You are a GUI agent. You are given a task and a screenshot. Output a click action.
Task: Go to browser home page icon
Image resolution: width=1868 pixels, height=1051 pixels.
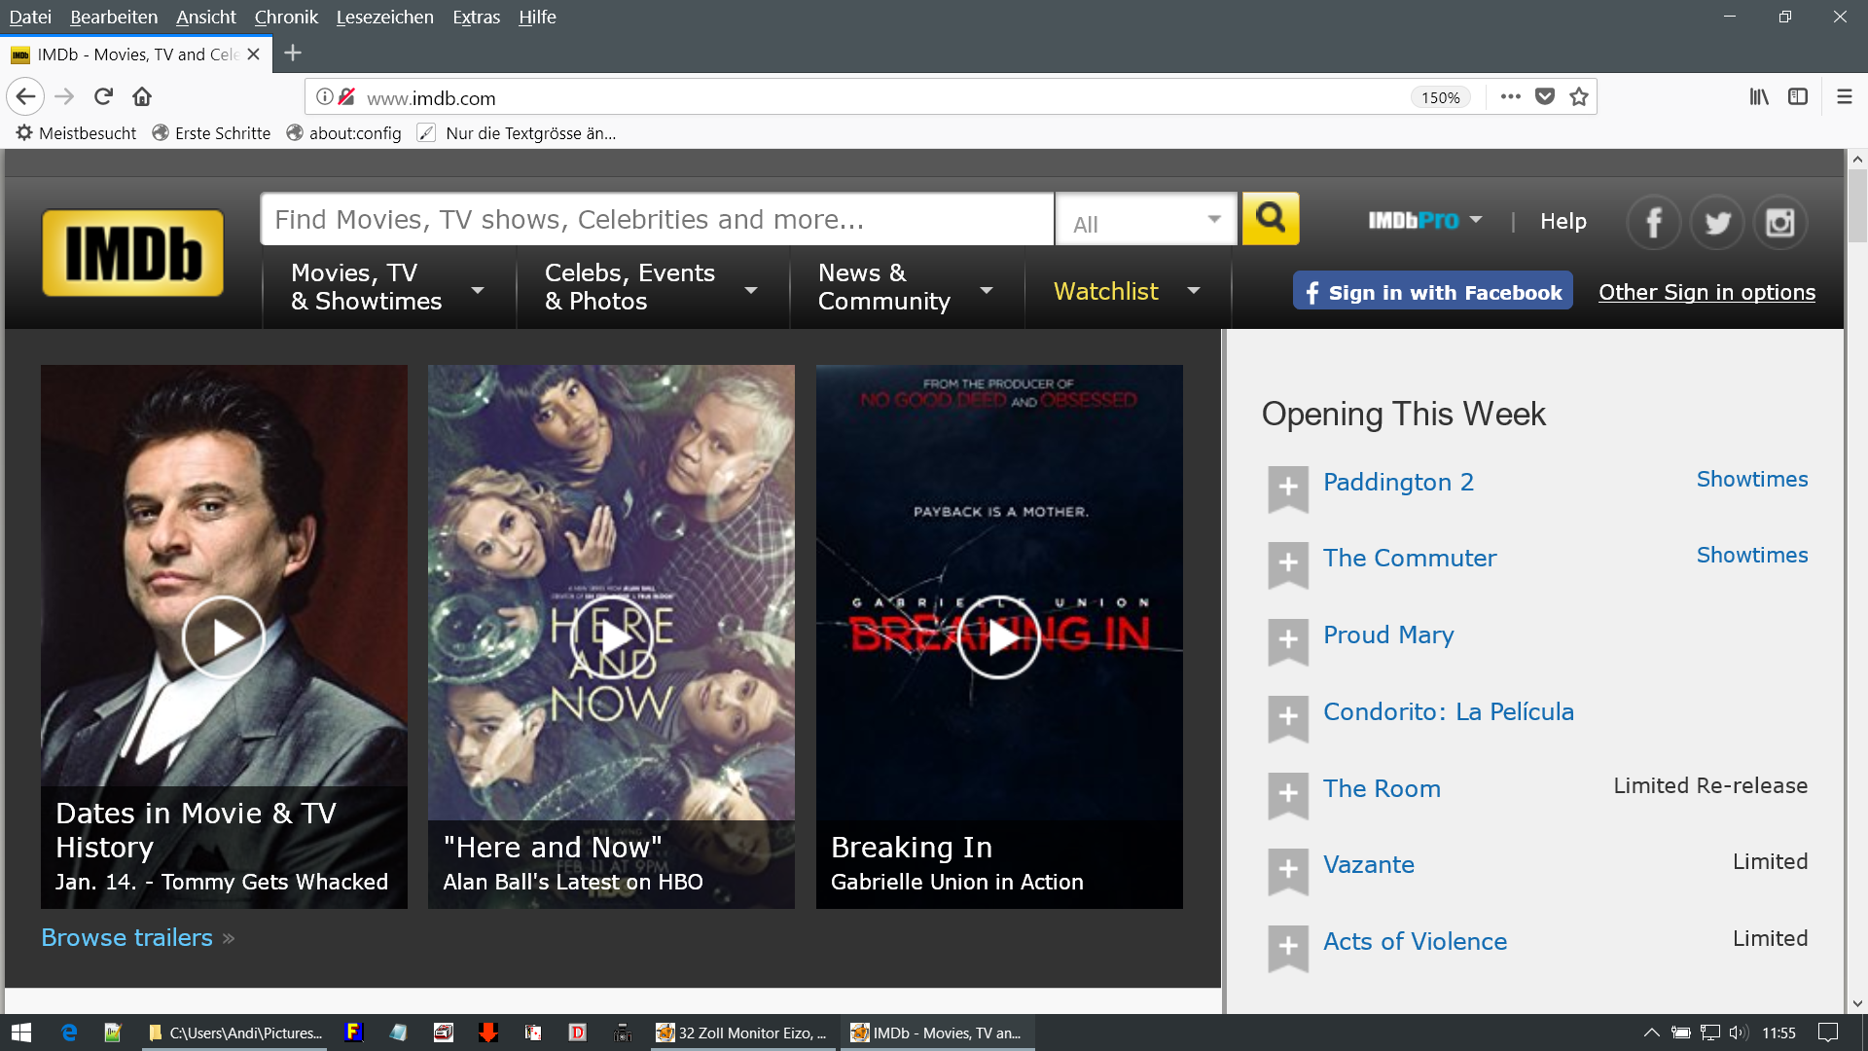click(x=142, y=97)
